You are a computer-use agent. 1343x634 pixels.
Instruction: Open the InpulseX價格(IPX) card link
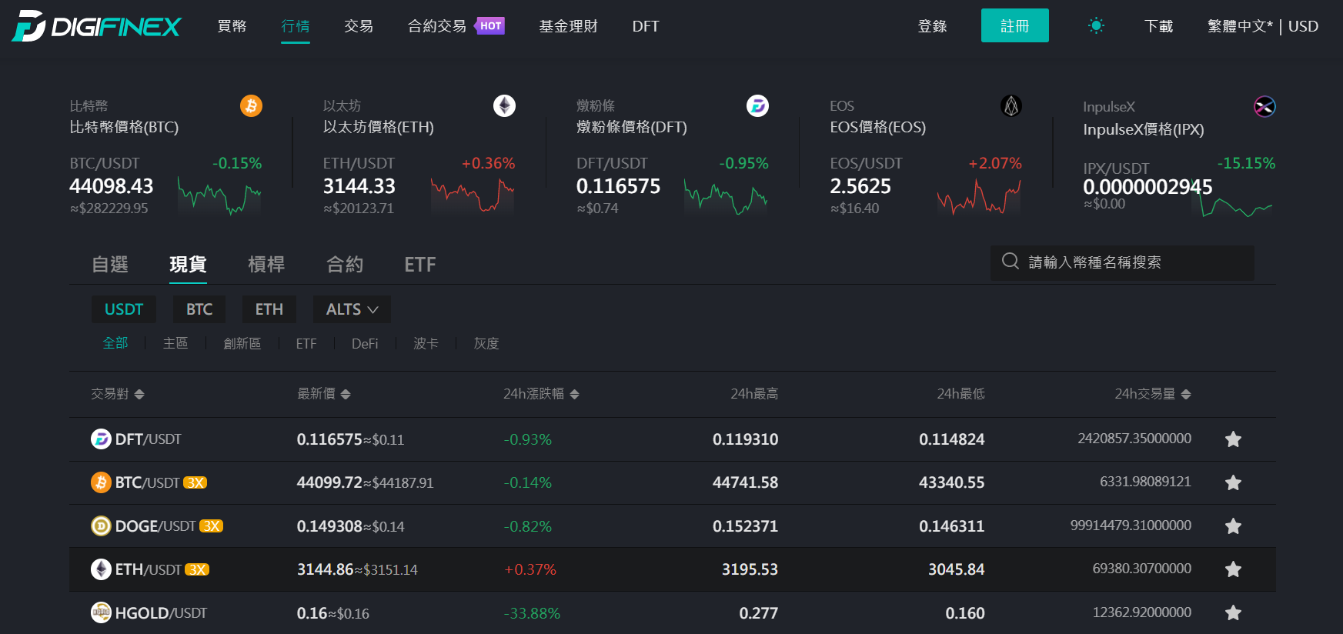tap(1144, 129)
